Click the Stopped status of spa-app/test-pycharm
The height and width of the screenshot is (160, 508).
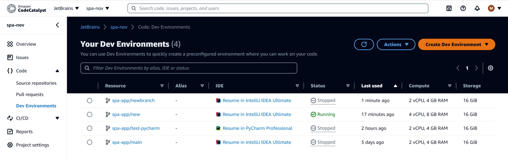click(x=323, y=128)
